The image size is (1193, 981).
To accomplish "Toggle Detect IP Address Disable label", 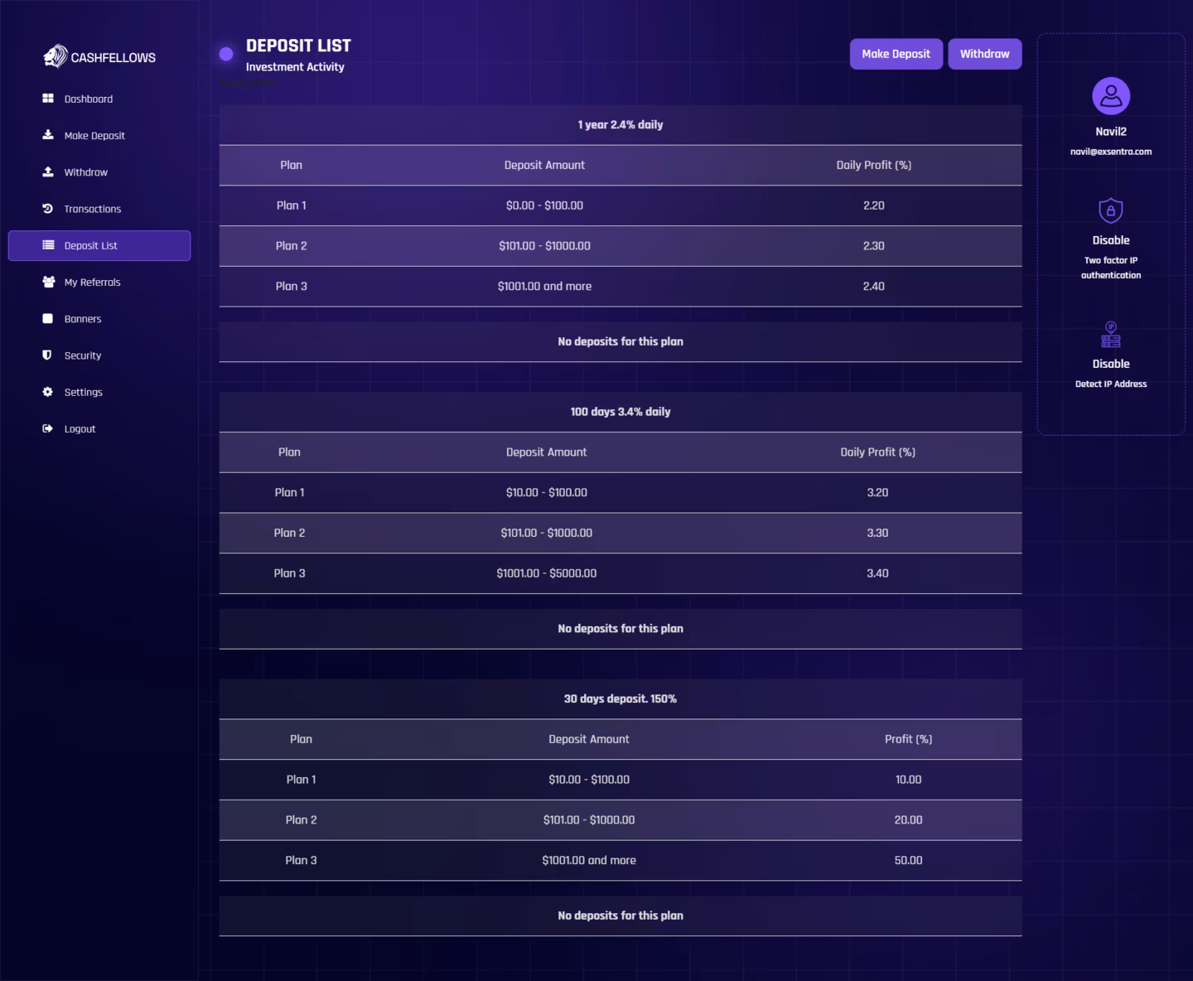I will click(1110, 364).
